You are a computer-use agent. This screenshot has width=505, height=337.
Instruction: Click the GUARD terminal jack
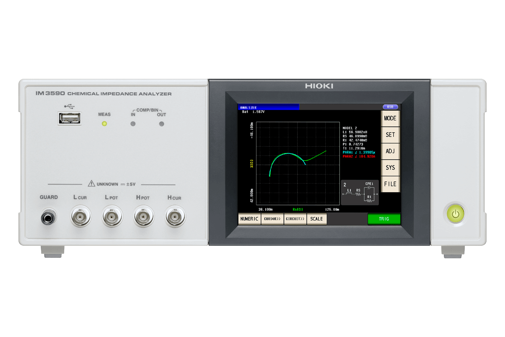(49, 218)
